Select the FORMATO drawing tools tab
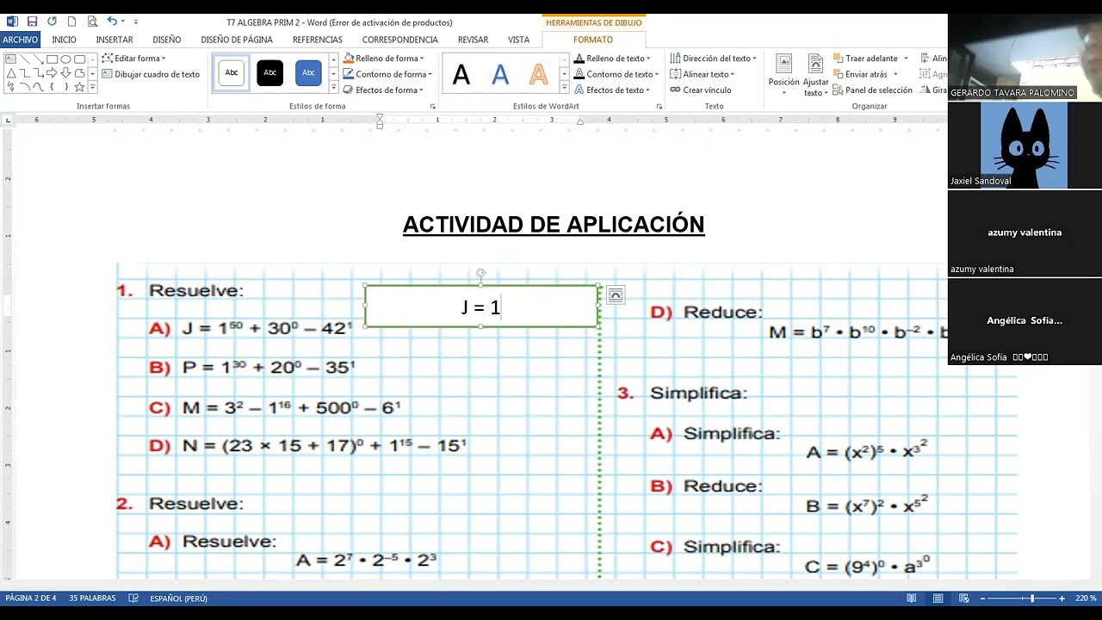 [x=593, y=40]
